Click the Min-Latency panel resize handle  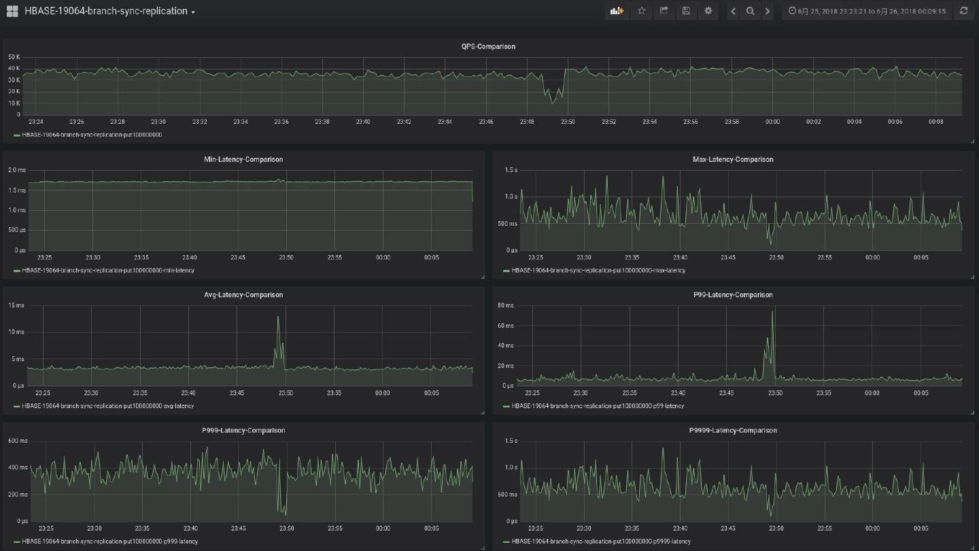[x=483, y=277]
